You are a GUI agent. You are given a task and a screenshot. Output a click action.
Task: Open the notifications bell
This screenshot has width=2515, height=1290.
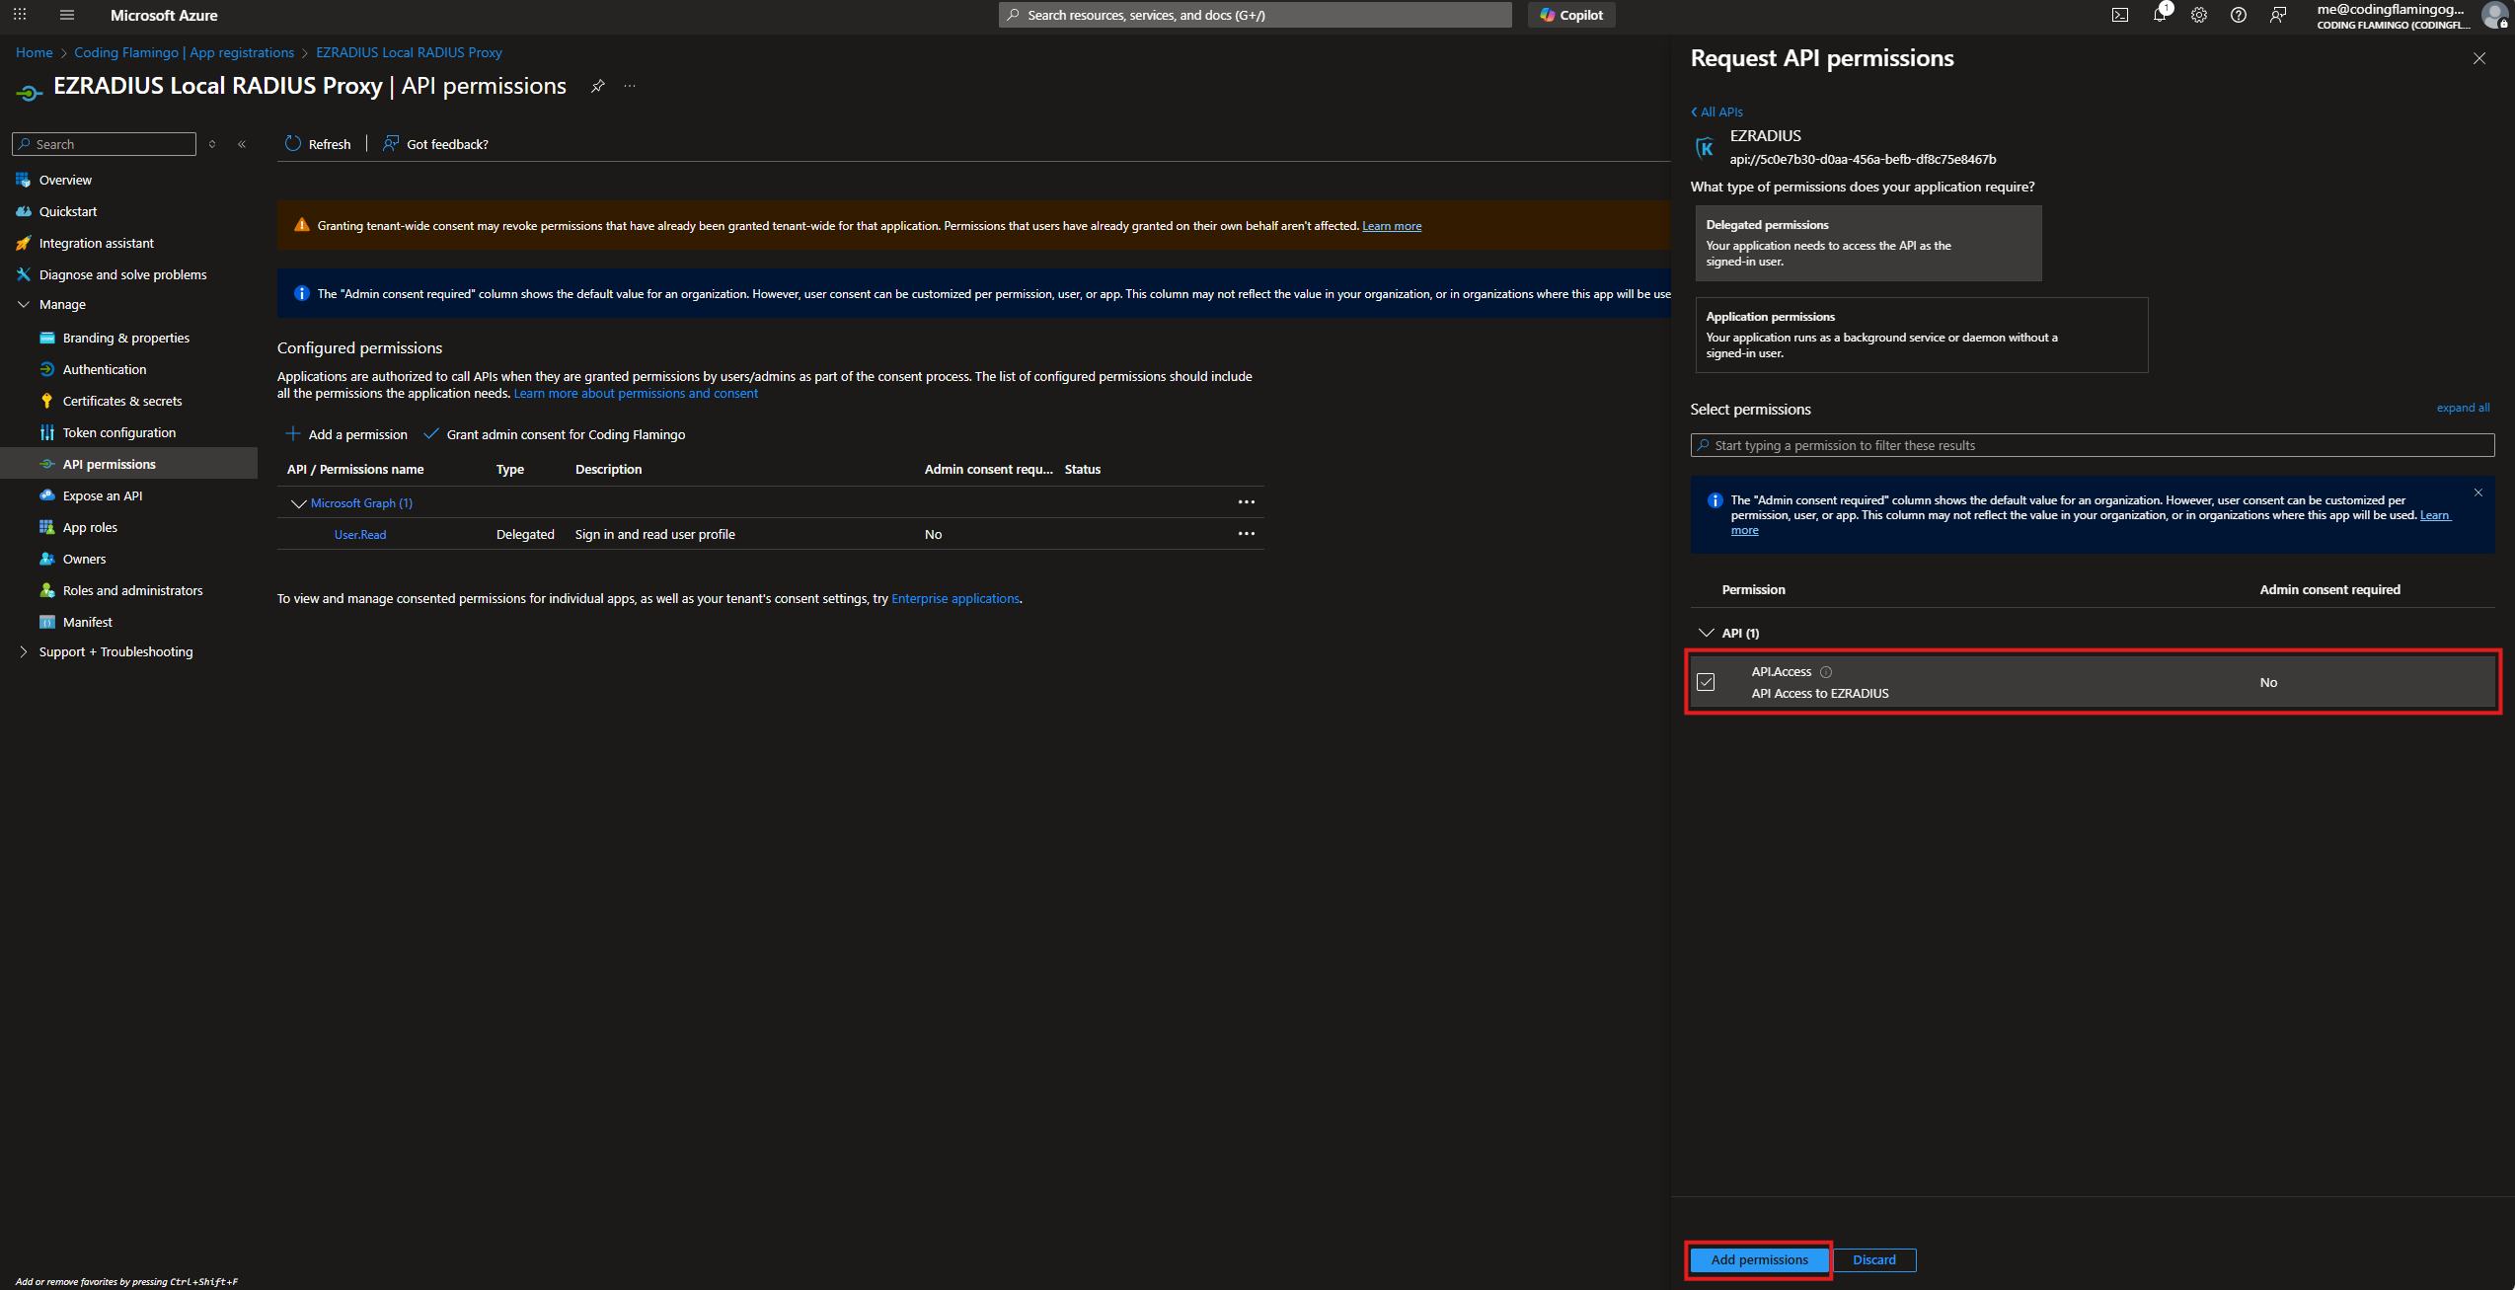[2160, 15]
